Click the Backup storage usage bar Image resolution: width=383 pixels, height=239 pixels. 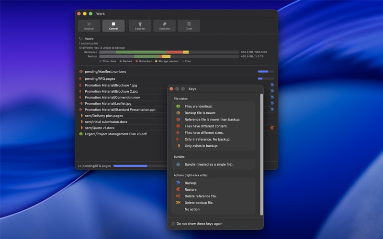(169, 56)
